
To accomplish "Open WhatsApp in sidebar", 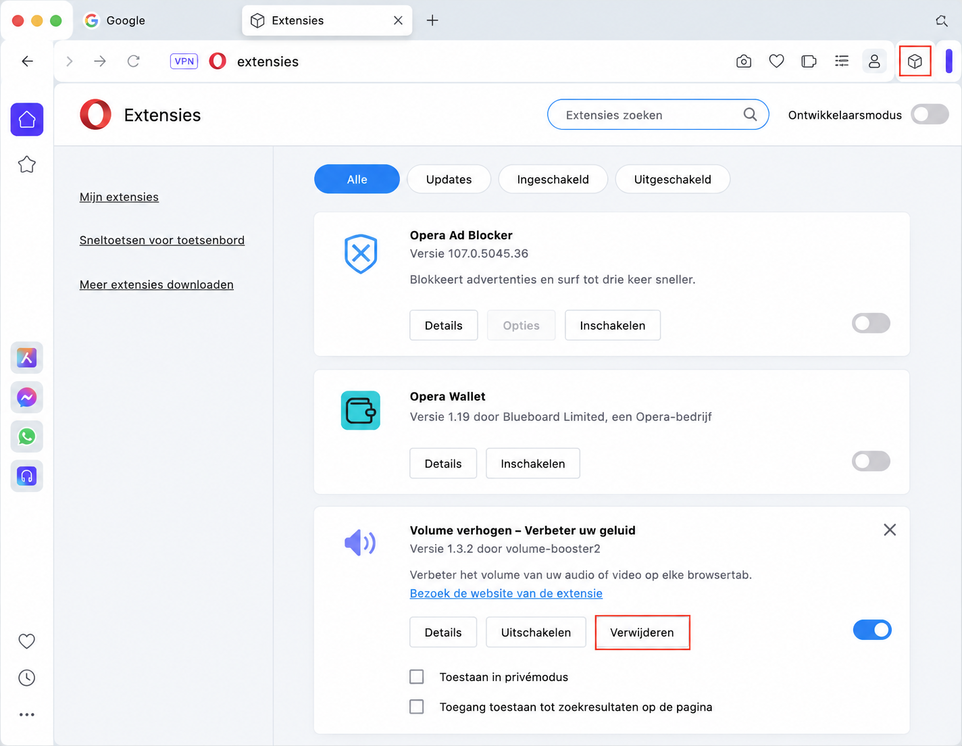I will tap(27, 437).
